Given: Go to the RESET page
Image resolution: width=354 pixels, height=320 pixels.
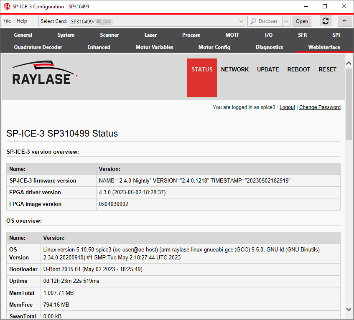Looking at the screenshot, I should [x=327, y=69].
